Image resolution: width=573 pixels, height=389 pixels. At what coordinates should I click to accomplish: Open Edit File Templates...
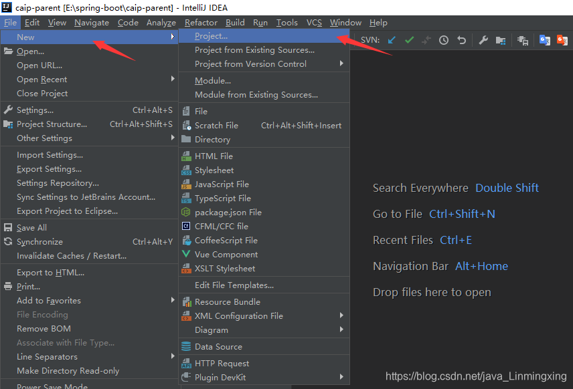pyautogui.click(x=264, y=285)
